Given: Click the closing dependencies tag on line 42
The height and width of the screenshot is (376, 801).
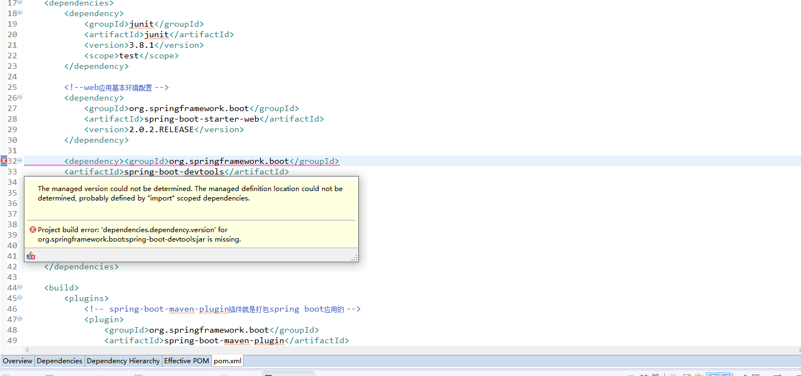Looking at the screenshot, I should point(82,267).
